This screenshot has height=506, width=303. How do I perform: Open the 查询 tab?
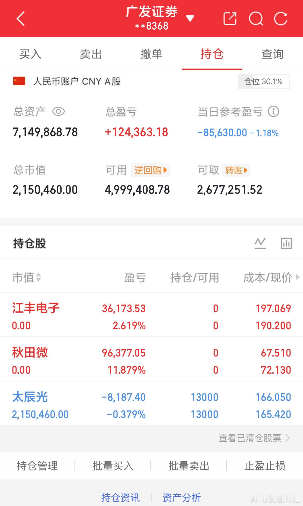[x=273, y=54]
